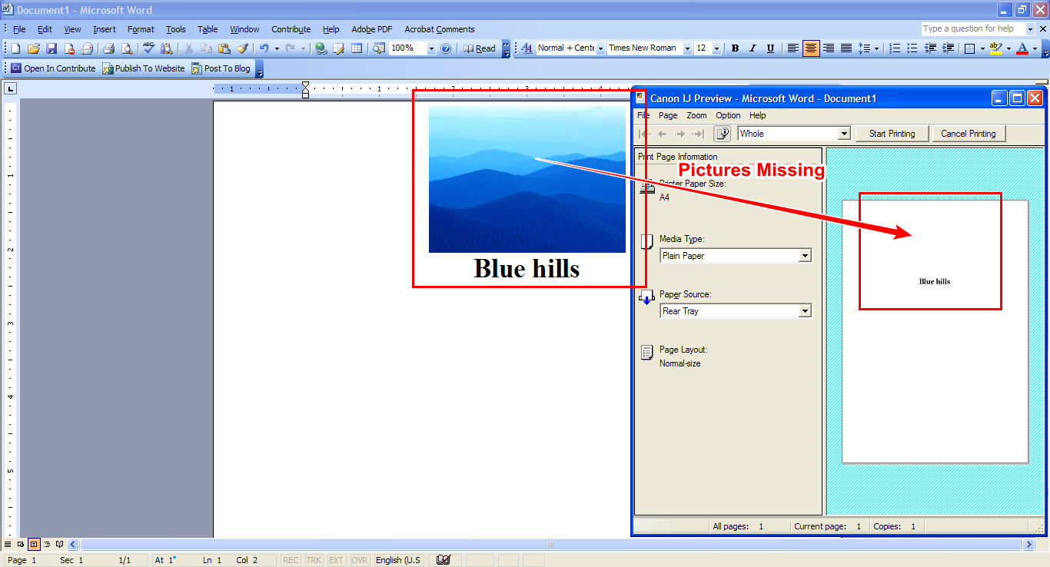Click the Format Painter brush icon
Screen dimensions: 1050x567
pyautogui.click(x=242, y=48)
